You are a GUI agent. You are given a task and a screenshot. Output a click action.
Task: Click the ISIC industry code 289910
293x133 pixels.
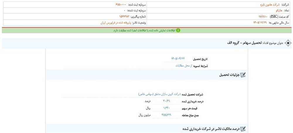pos(263,17)
